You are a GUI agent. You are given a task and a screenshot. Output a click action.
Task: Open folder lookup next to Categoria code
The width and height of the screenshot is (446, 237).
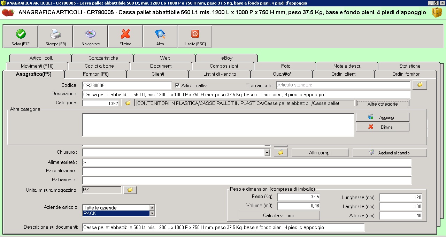[x=128, y=103]
